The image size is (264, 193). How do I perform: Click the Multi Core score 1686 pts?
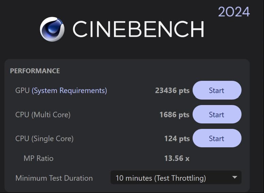[x=174, y=115]
